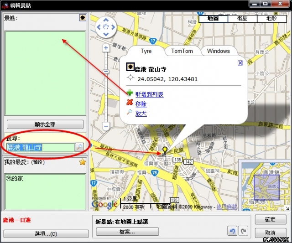Click the Google logo on the map
Viewport: 292px width, 243px height.
coord(104,204)
